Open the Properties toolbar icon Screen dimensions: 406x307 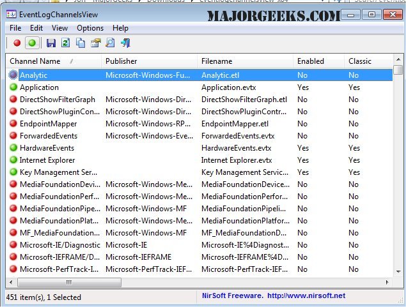pyautogui.click(x=95, y=43)
